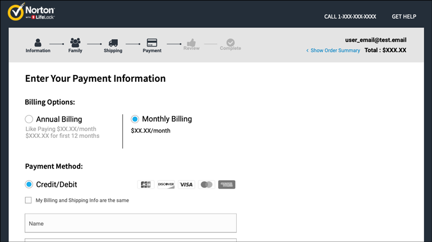The height and width of the screenshot is (242, 432).
Task: Click the American Express card logo
Action: click(227, 184)
